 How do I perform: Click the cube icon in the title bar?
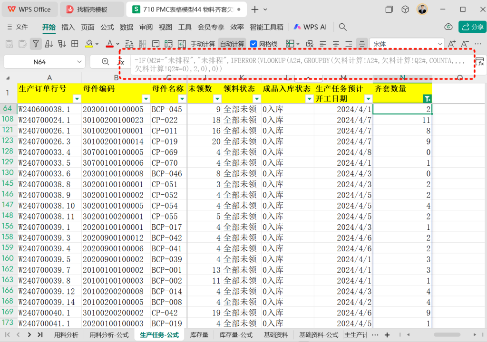point(405,9)
